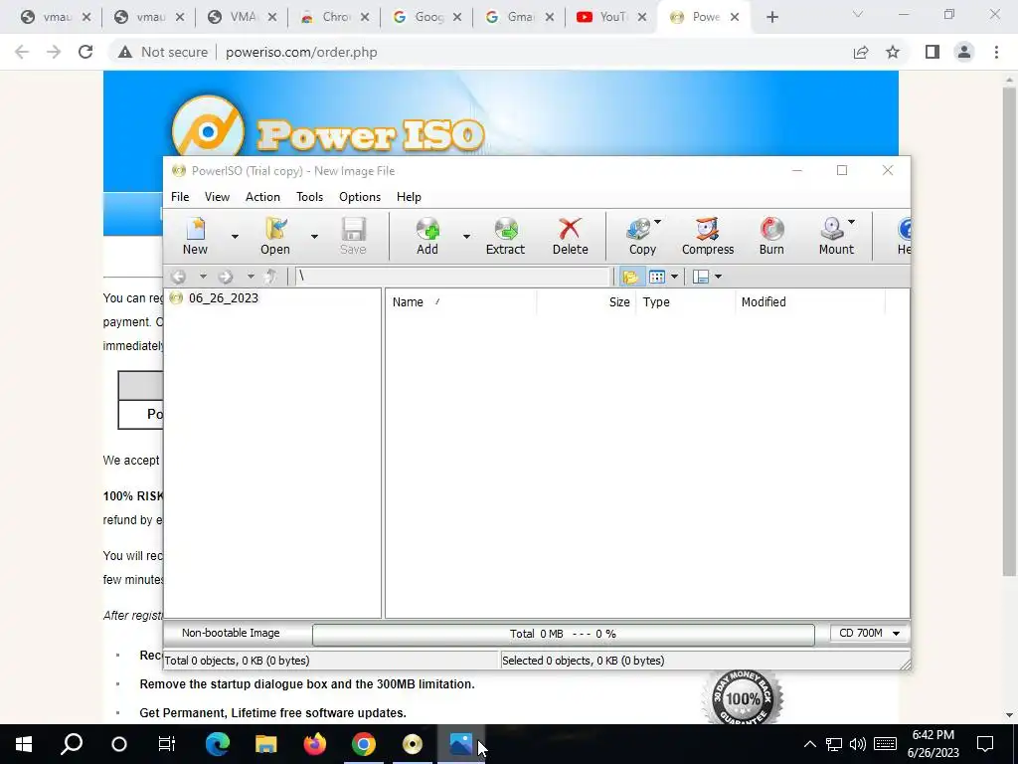Click the Compress toolbar icon
Screen dimensions: 1018x764
(708, 236)
